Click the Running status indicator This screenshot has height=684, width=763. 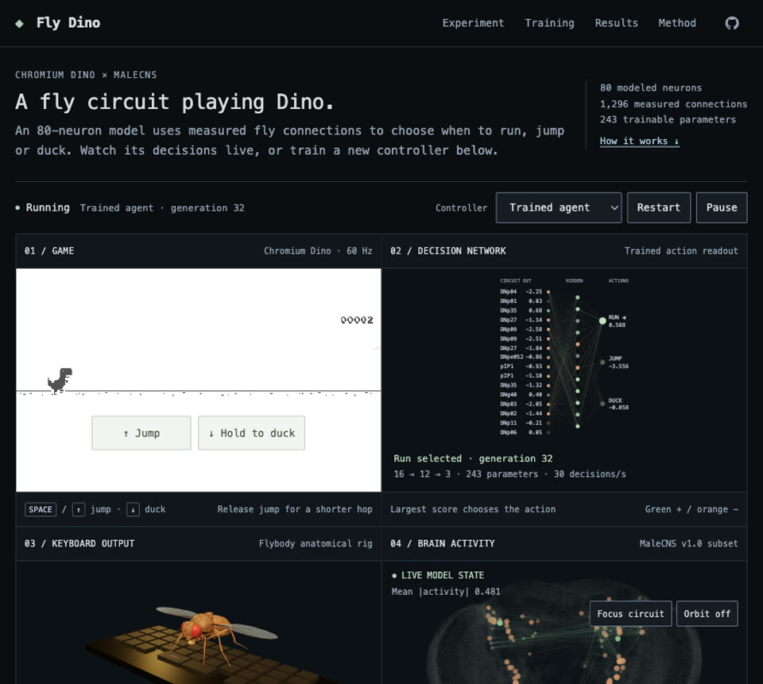(x=42, y=208)
